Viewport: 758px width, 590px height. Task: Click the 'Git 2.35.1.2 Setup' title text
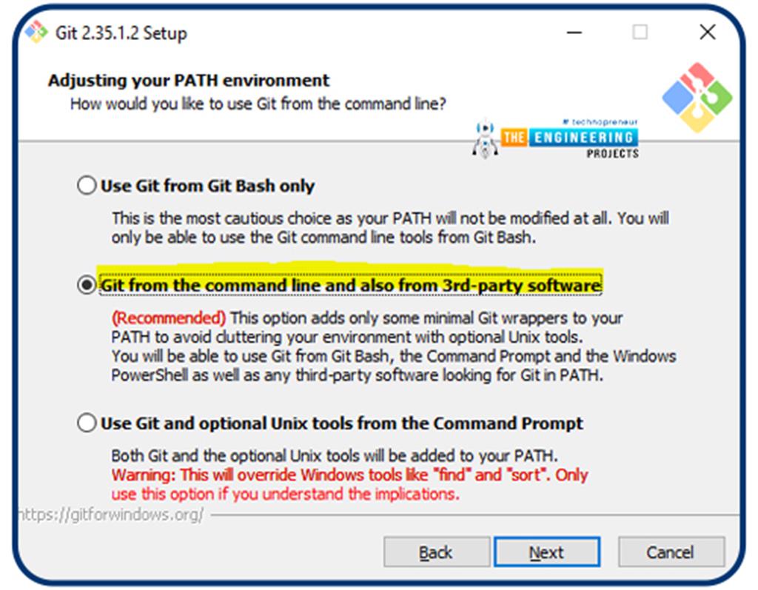[x=121, y=33]
